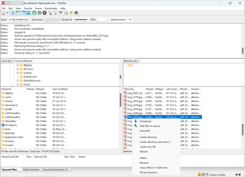Toggle the message log display

(13, 13)
